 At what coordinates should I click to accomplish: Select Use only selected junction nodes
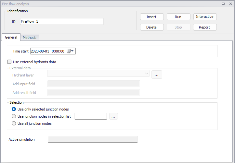(14, 109)
